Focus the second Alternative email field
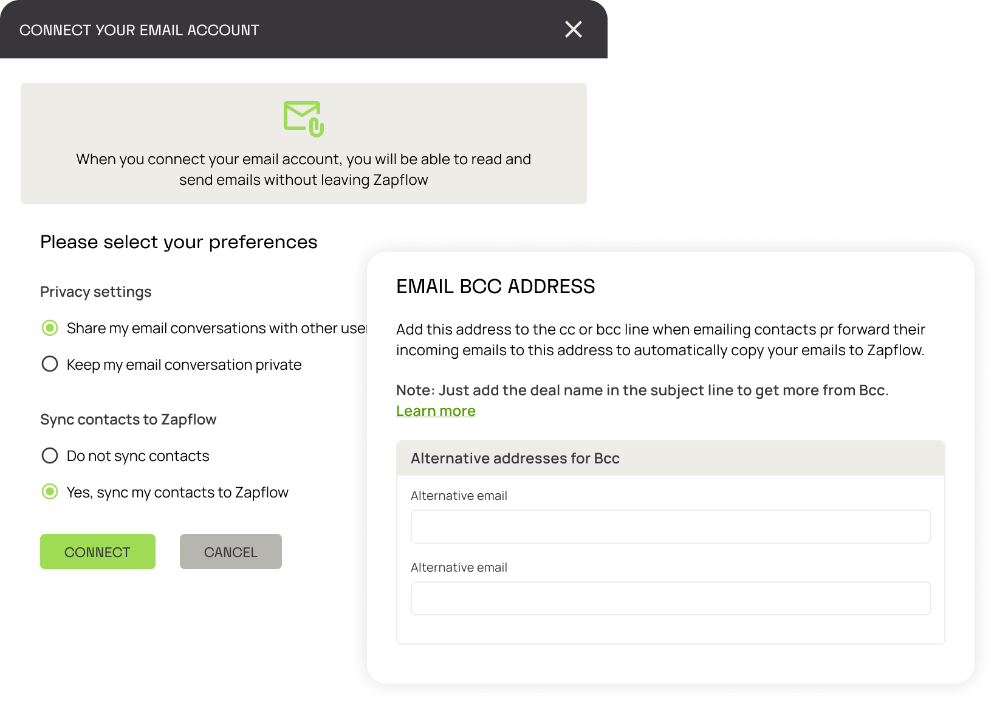The width and height of the screenshot is (994, 703). (x=671, y=598)
